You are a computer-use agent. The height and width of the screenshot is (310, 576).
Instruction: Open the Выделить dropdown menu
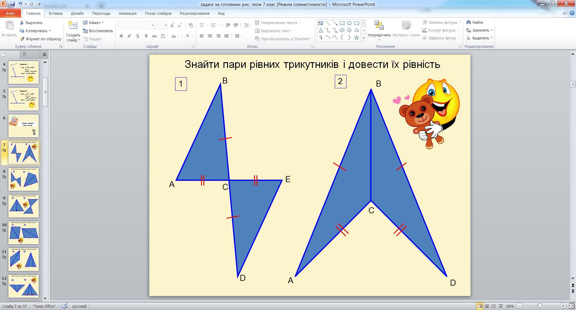pos(480,38)
